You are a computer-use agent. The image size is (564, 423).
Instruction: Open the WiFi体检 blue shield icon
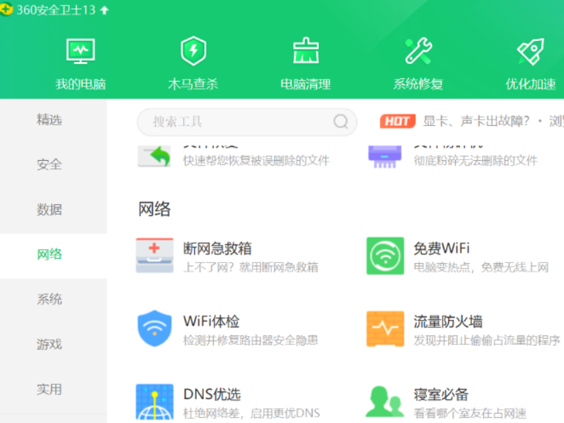tap(155, 328)
